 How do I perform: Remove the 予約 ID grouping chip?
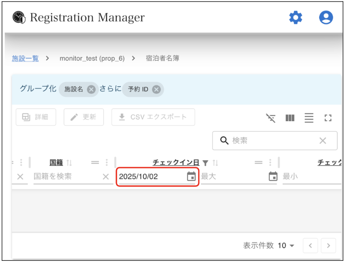tap(156, 89)
